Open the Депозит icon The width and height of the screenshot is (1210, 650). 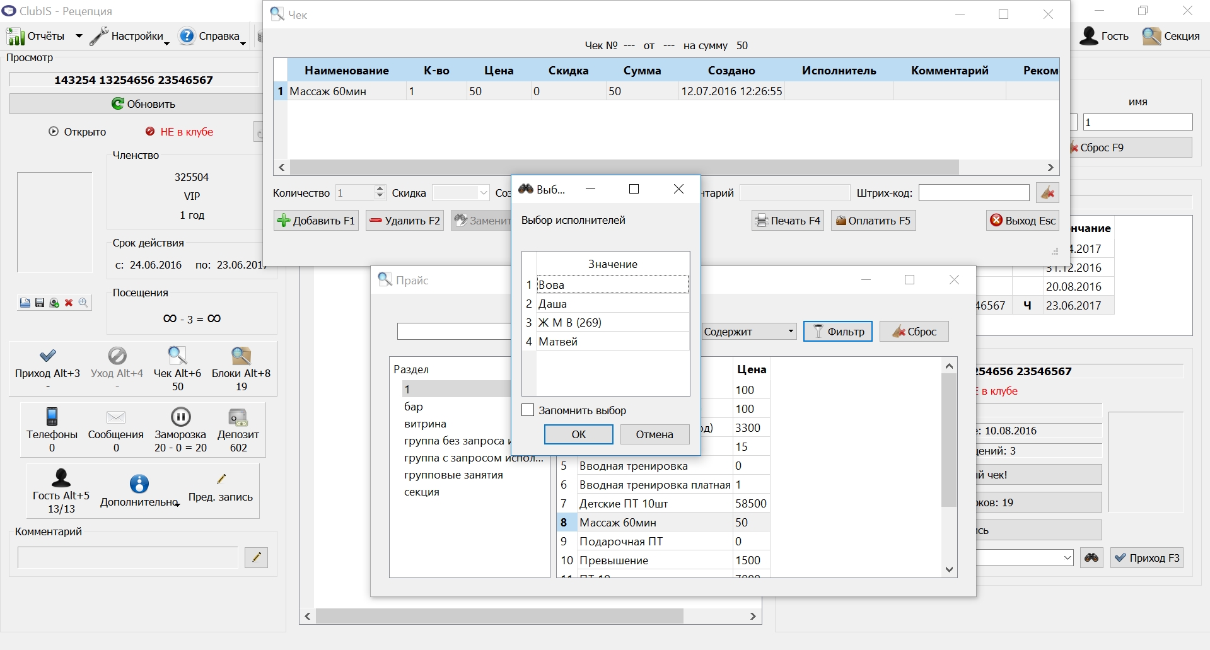tap(238, 417)
